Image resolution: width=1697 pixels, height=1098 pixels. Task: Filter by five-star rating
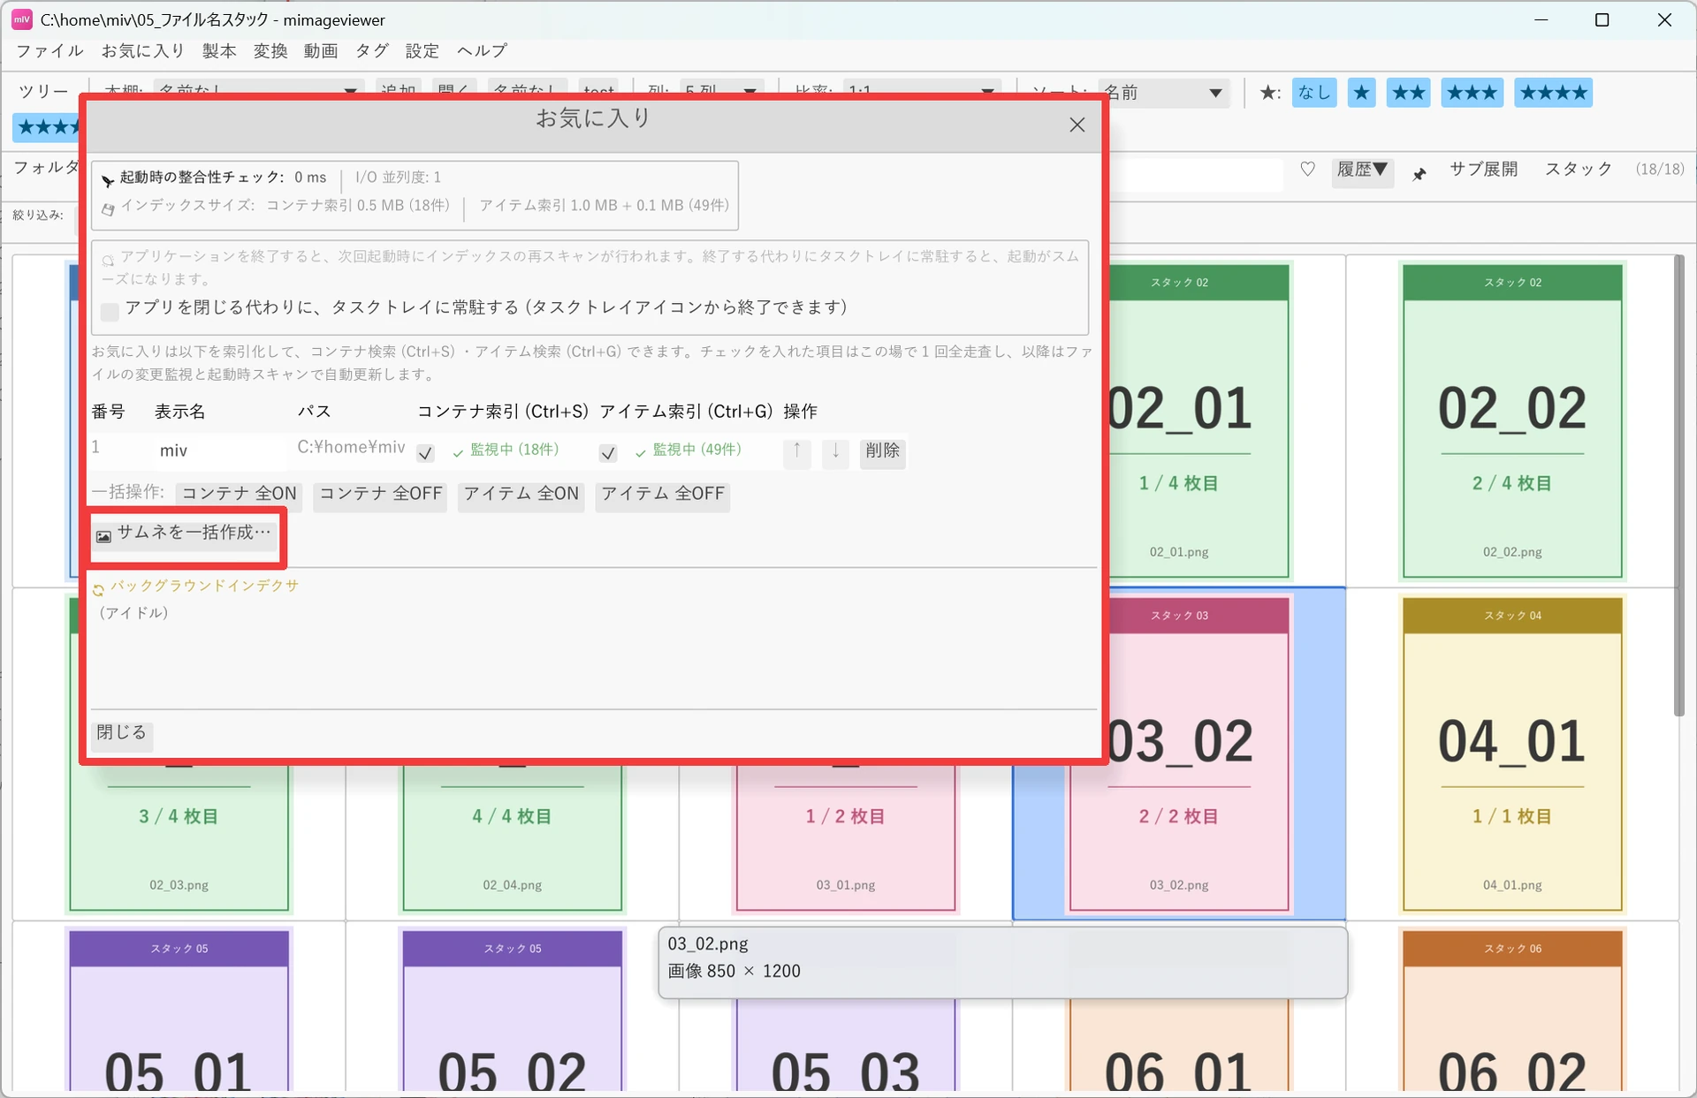click(x=49, y=127)
